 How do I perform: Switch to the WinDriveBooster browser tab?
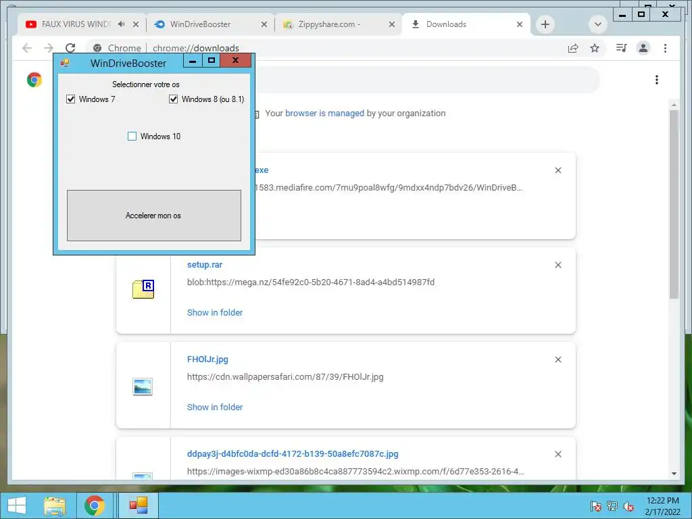(200, 24)
